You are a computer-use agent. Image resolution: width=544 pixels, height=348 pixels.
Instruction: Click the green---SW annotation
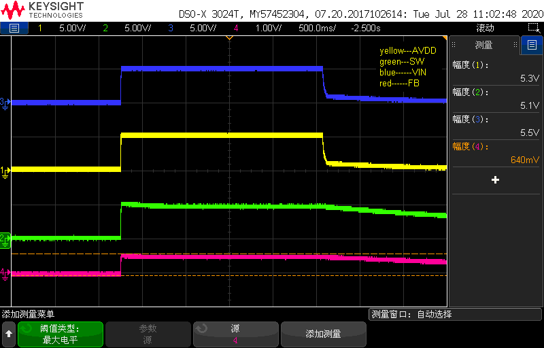[402, 62]
